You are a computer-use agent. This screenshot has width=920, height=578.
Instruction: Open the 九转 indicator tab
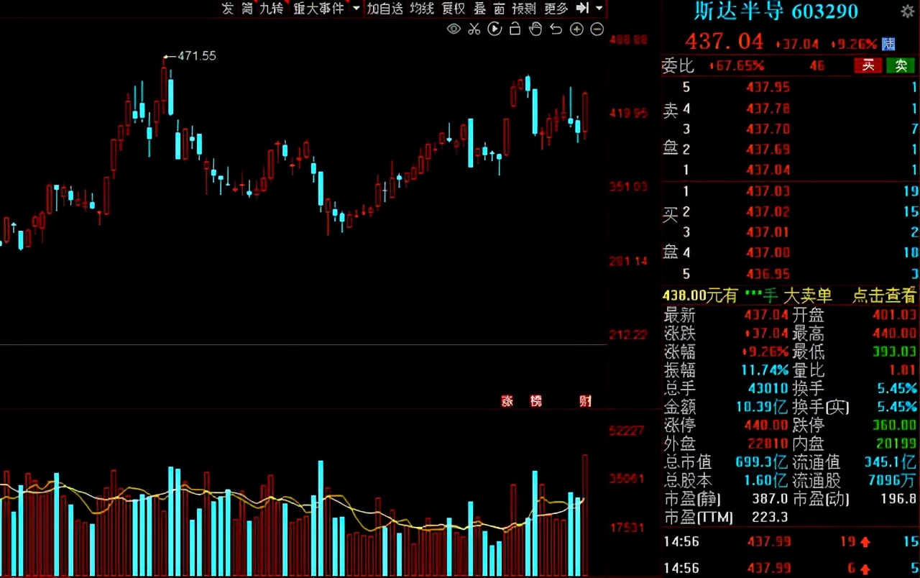(x=272, y=8)
